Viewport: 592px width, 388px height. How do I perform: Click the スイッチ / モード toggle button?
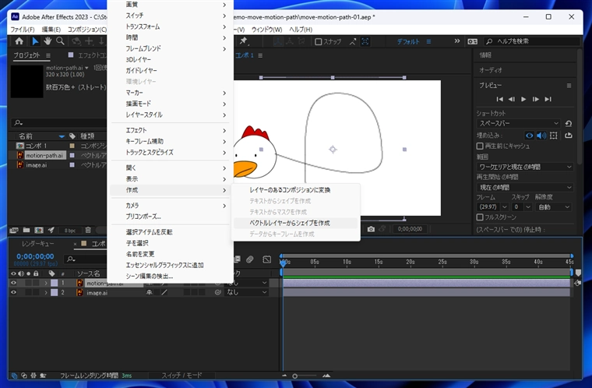pyautogui.click(x=181, y=376)
